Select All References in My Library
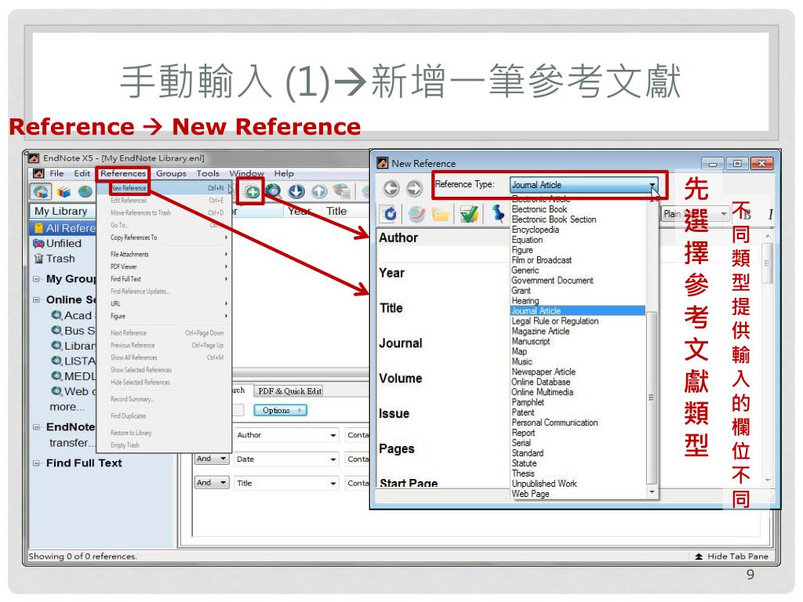The width and height of the screenshot is (803, 602). click(x=64, y=228)
